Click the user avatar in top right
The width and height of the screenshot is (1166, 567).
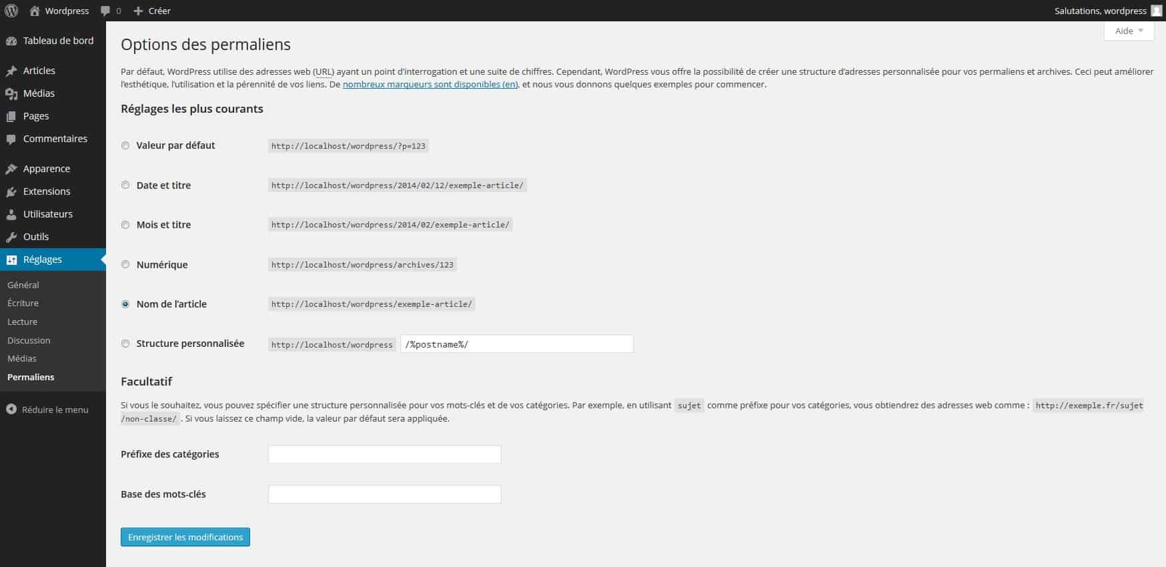[x=1156, y=11]
